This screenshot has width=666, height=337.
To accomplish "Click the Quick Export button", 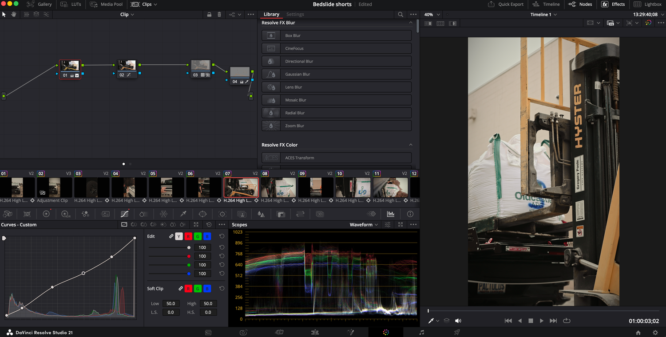I will coord(506,4).
